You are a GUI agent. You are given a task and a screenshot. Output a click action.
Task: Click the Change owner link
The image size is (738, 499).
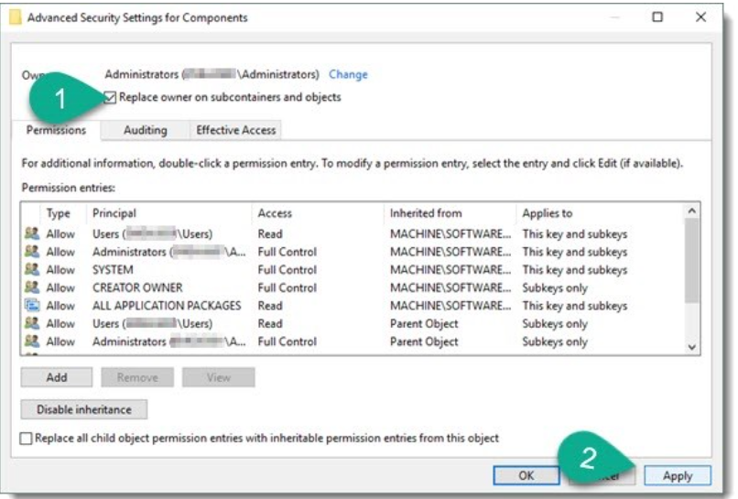tap(348, 74)
